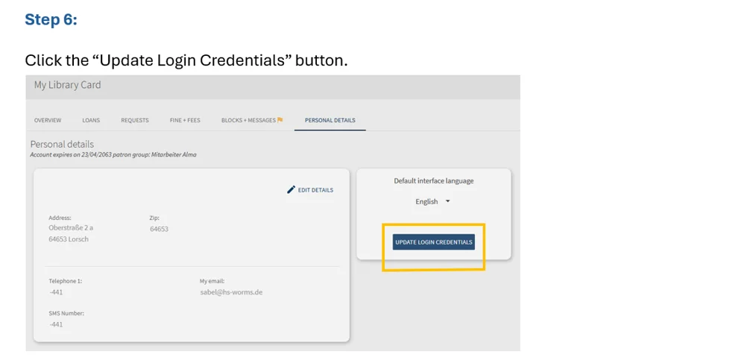Open the Blocks + Messages tab

[248, 120]
